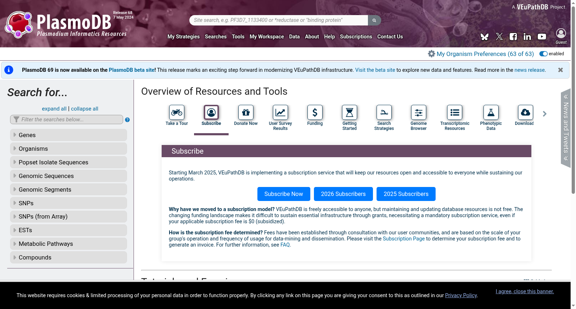Image resolution: width=576 pixels, height=309 pixels.
Task: Click the Download cloud icon
Action: [525, 112]
